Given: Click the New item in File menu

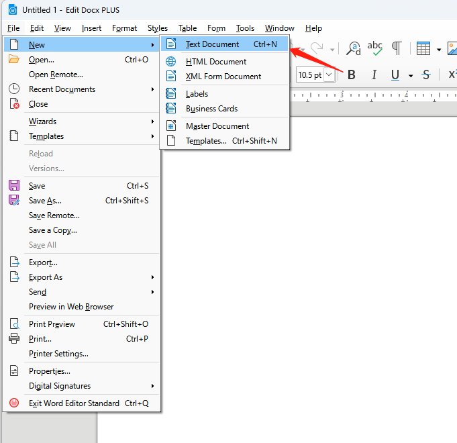Looking at the screenshot, I should (82, 44).
